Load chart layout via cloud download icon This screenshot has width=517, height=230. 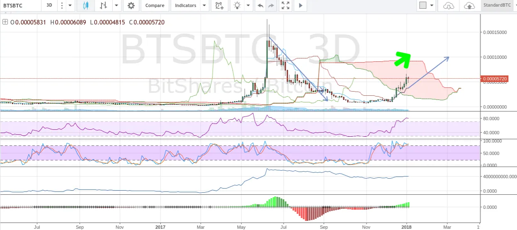449,6
